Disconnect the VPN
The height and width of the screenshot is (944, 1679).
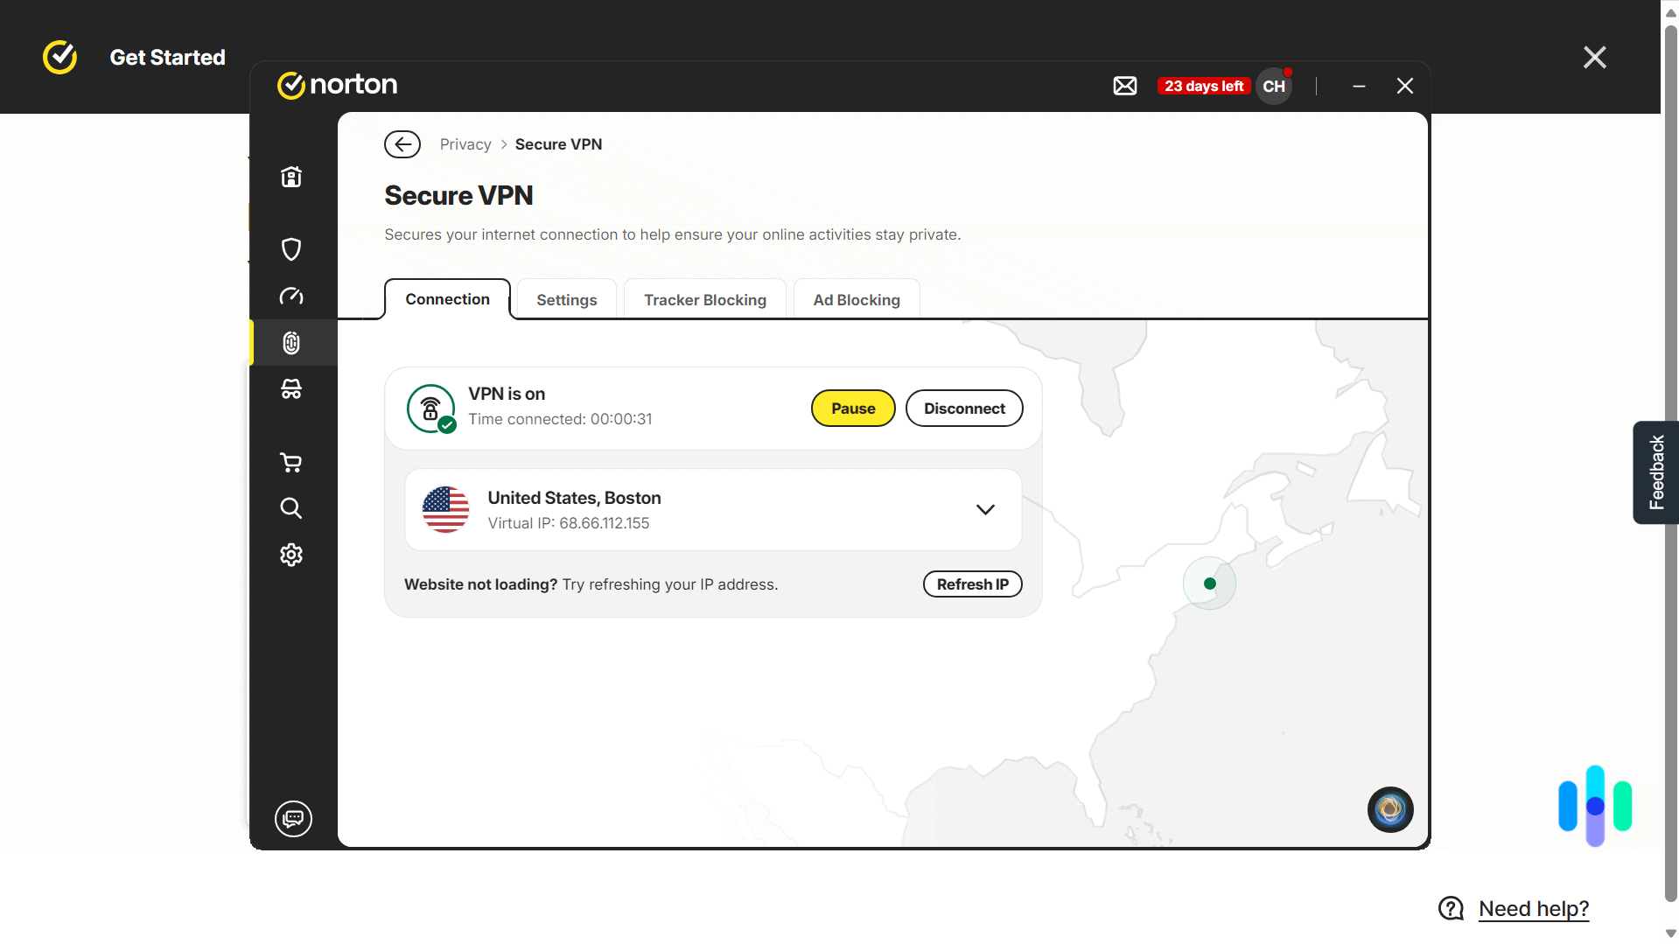pyautogui.click(x=964, y=409)
